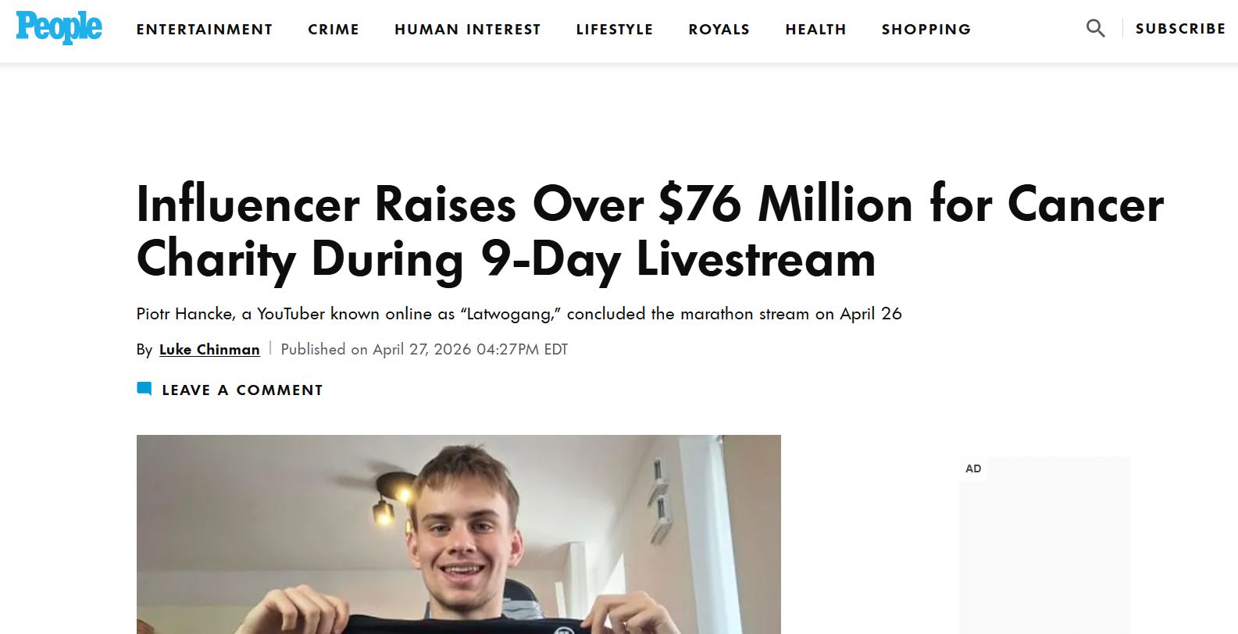Click the "By" byline label
This screenshot has width=1238, height=634.
[x=144, y=350]
